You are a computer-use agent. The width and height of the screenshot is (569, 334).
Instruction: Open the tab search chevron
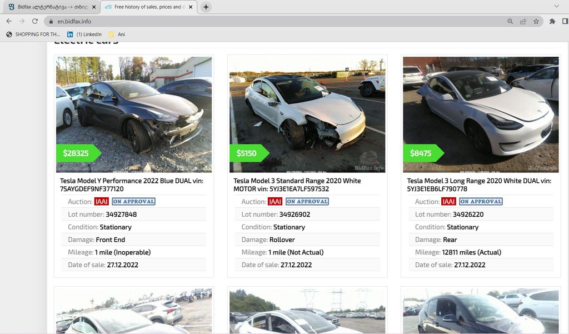(556, 6)
